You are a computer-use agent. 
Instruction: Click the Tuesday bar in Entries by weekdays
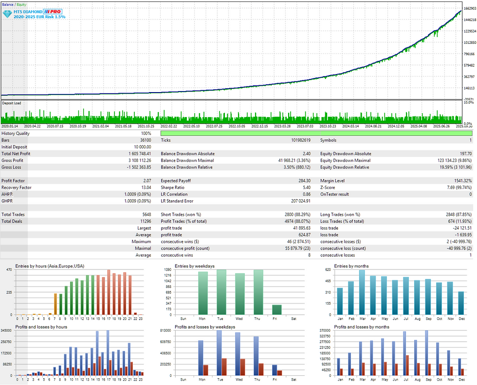point(221,292)
